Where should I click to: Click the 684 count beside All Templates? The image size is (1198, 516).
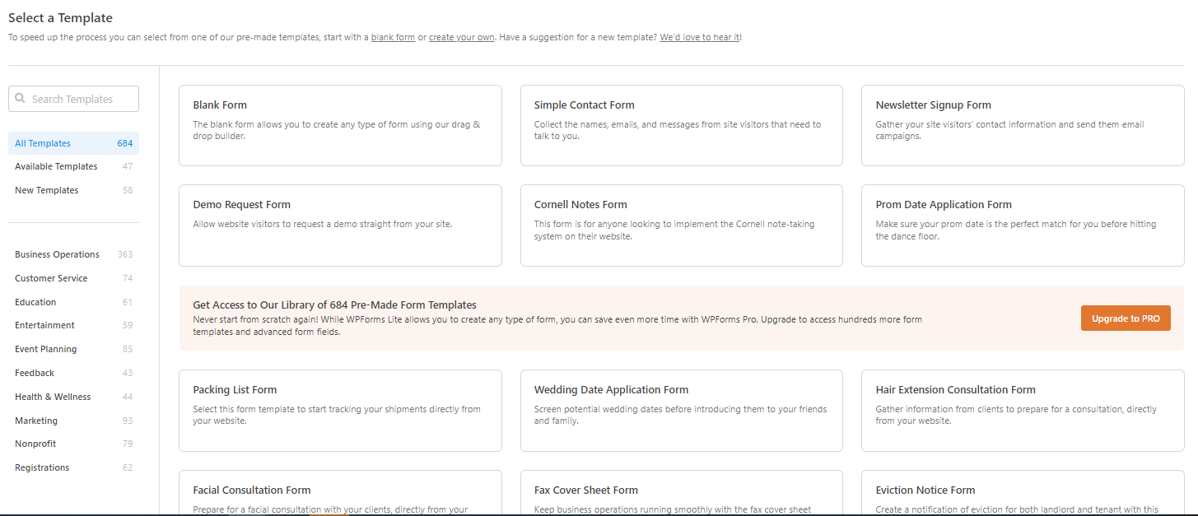(125, 143)
